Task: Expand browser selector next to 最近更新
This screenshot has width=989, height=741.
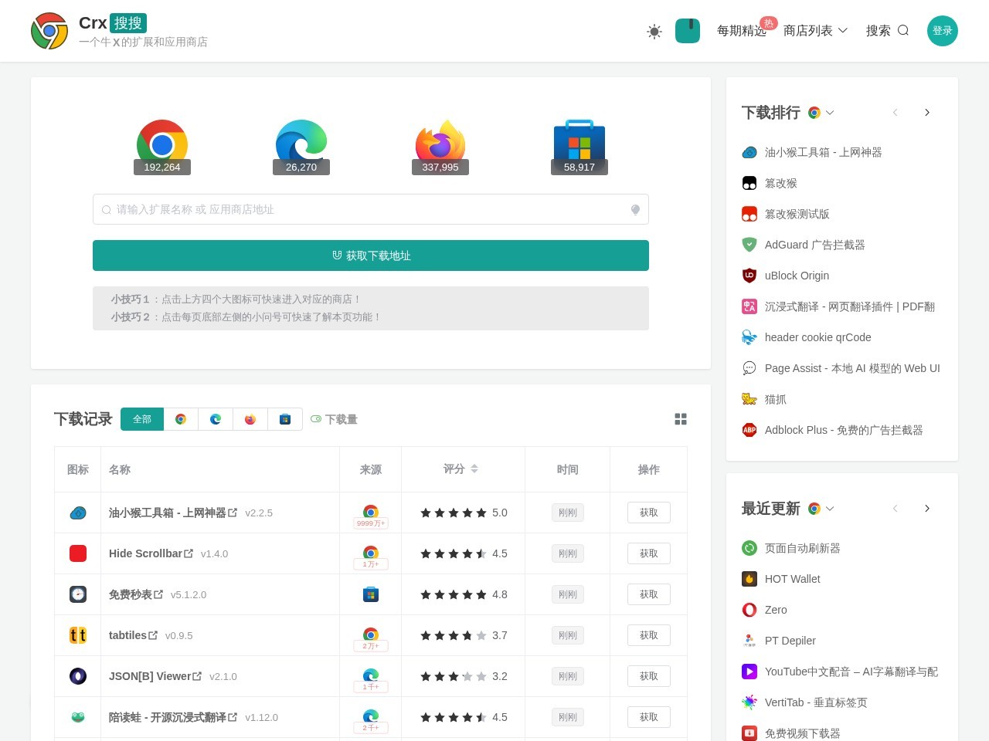Action: click(x=821, y=509)
